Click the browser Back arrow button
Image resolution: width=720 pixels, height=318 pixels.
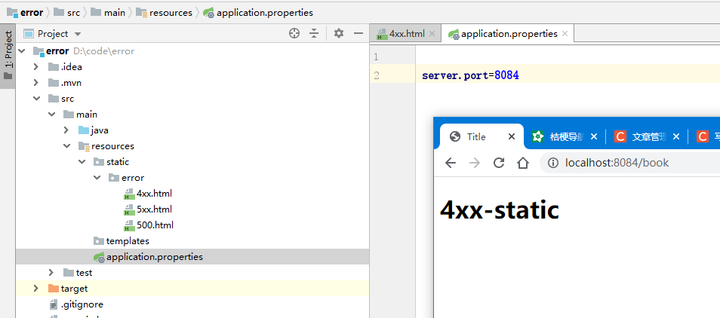[451, 163]
